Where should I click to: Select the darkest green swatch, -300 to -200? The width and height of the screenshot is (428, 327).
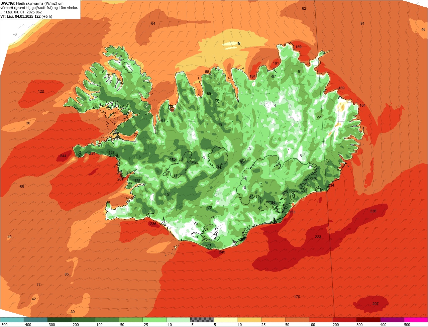pyautogui.click(x=60, y=320)
